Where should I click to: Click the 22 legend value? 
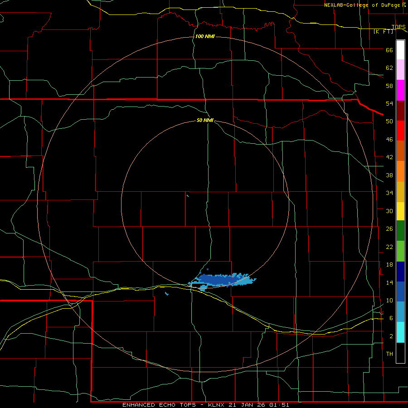(389, 247)
